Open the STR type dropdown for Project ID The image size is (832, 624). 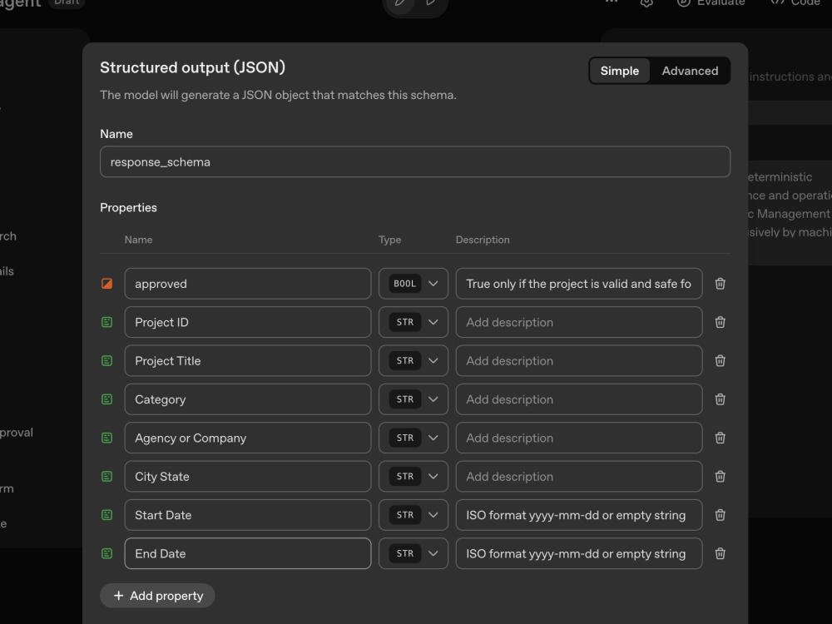[x=414, y=322]
